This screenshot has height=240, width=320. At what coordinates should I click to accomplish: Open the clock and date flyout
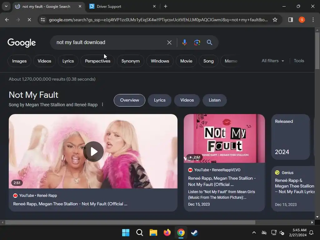tap(298, 232)
